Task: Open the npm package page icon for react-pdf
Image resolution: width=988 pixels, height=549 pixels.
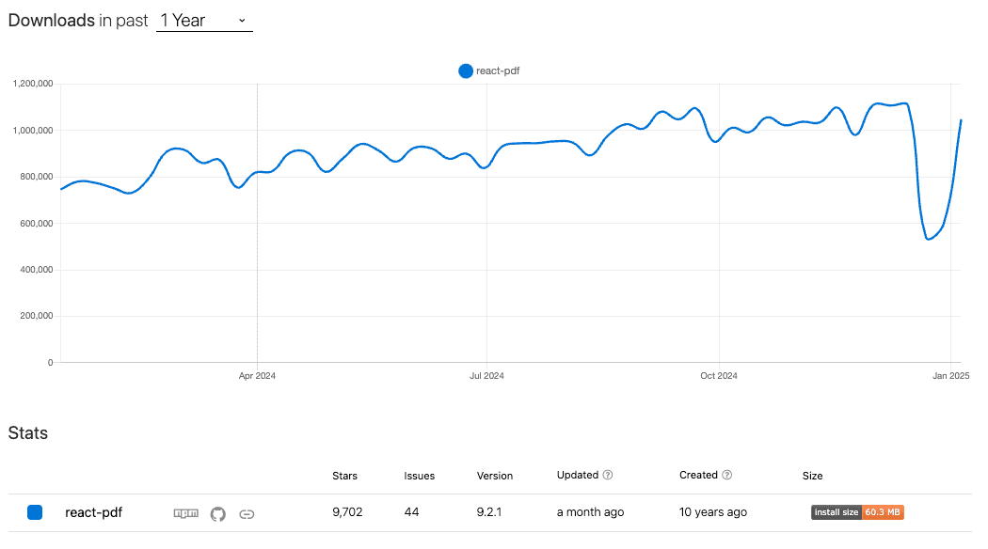Action: click(x=185, y=513)
